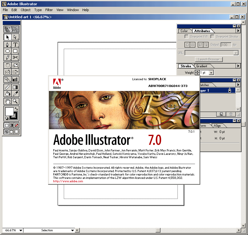248x235 pixels.
Task: Select the Shear tool
Action: pos(15,72)
